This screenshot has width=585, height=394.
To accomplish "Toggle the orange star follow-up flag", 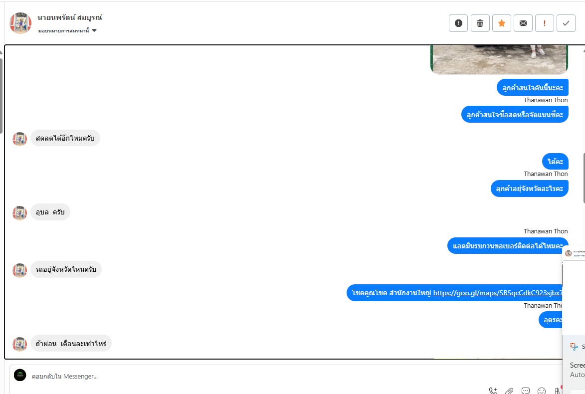I will click(501, 23).
